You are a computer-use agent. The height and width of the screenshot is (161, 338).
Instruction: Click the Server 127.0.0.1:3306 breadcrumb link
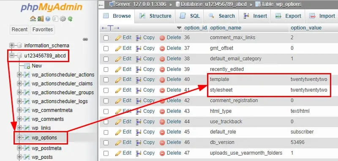[x=140, y=4]
